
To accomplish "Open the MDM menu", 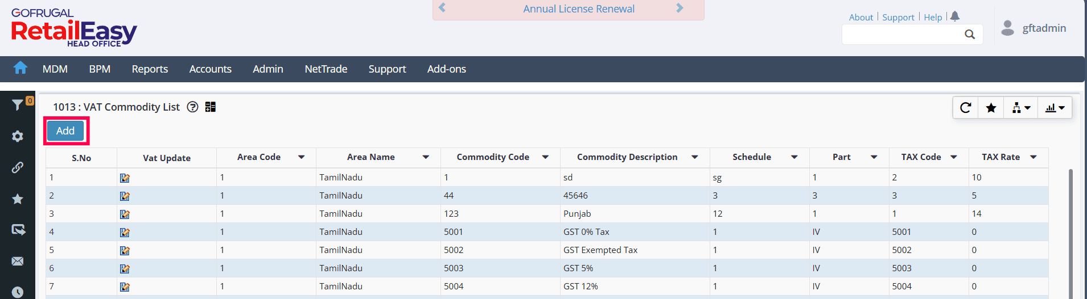I will 55,69.
